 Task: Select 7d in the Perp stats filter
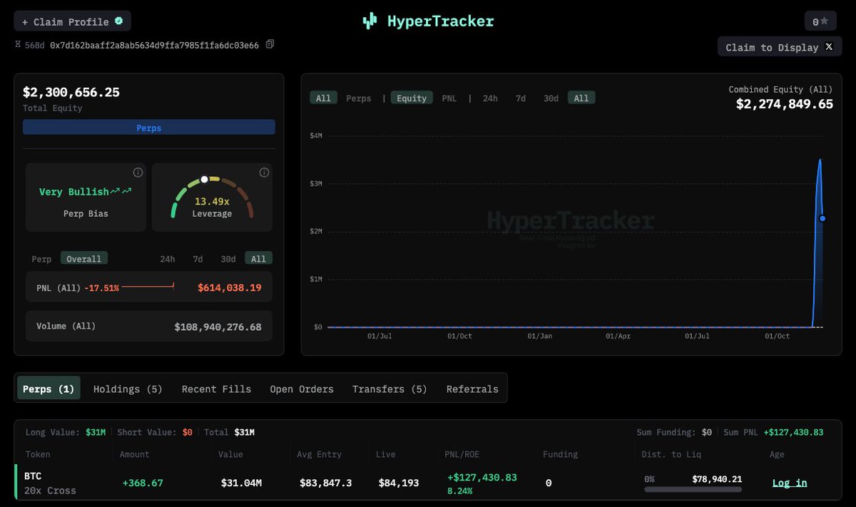pos(198,258)
